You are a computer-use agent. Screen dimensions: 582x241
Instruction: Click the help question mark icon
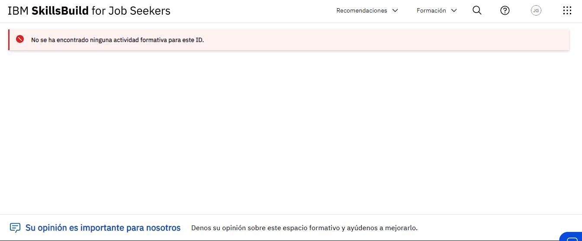tap(505, 10)
